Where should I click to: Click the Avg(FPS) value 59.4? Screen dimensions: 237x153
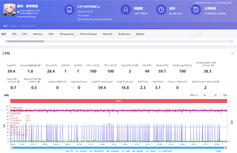pos(11,71)
